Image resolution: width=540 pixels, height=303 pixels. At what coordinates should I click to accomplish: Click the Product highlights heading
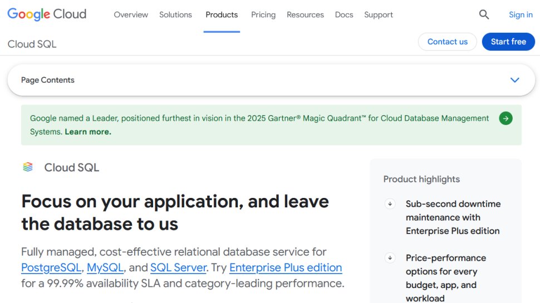[x=421, y=179]
